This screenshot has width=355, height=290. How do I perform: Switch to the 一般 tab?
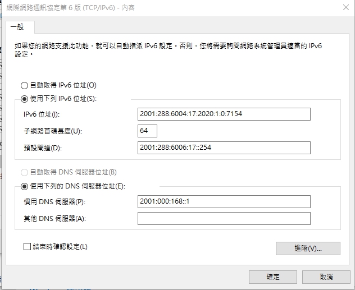(x=20, y=27)
